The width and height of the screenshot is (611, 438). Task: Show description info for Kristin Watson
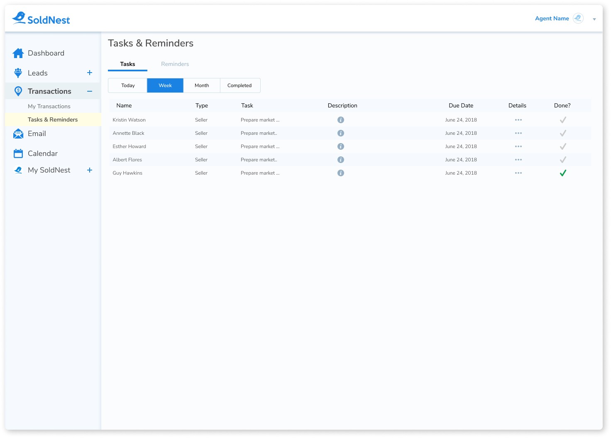pos(341,120)
